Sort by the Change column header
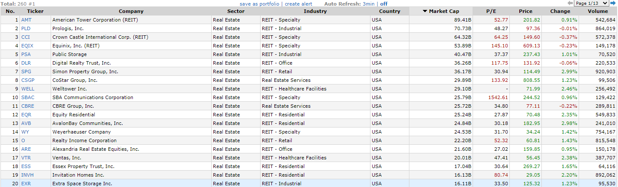This screenshot has height=187, width=618. tap(560, 11)
